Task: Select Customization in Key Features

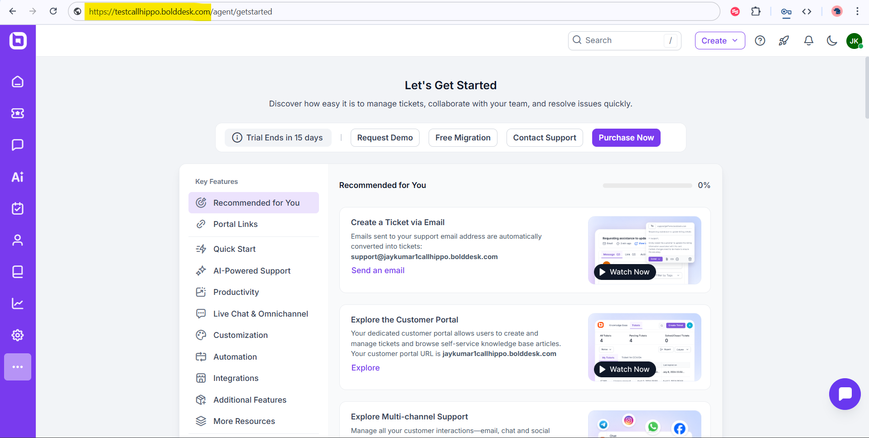Action: pos(254,335)
